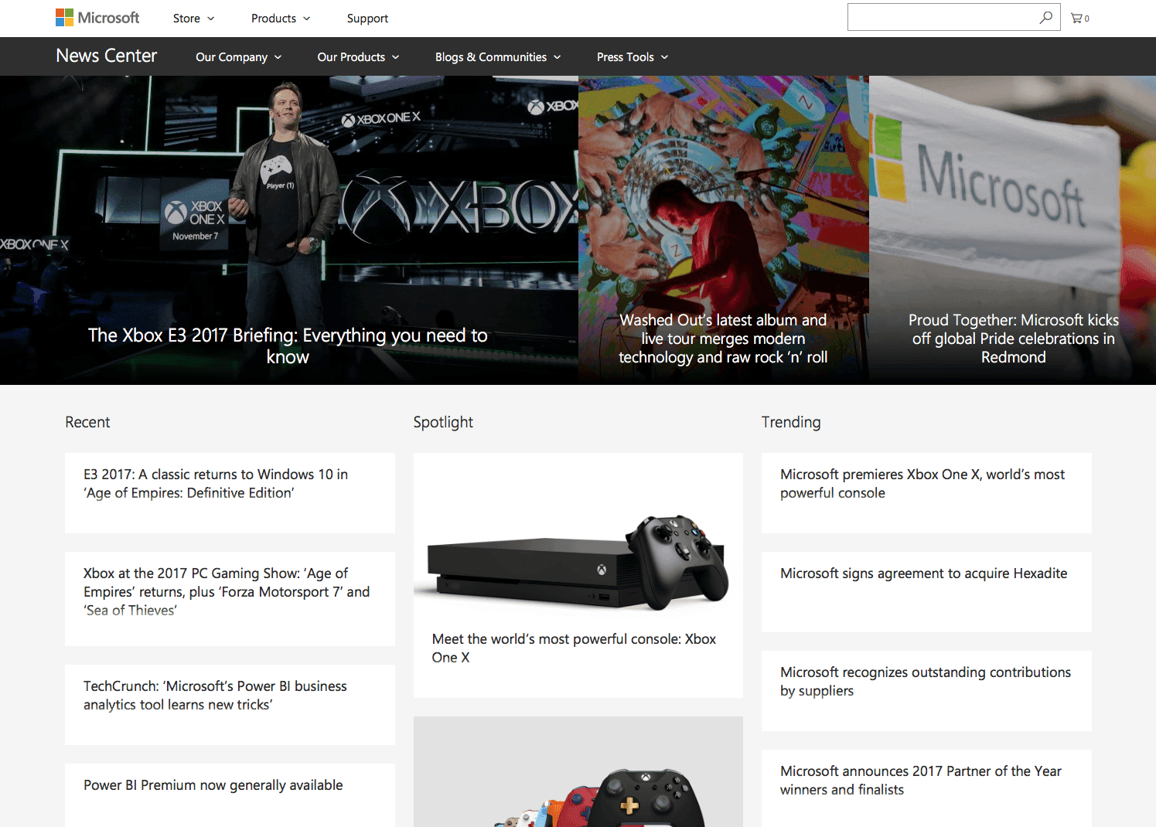Click the search magnifier icon
This screenshot has width=1156, height=827.
[1045, 17]
